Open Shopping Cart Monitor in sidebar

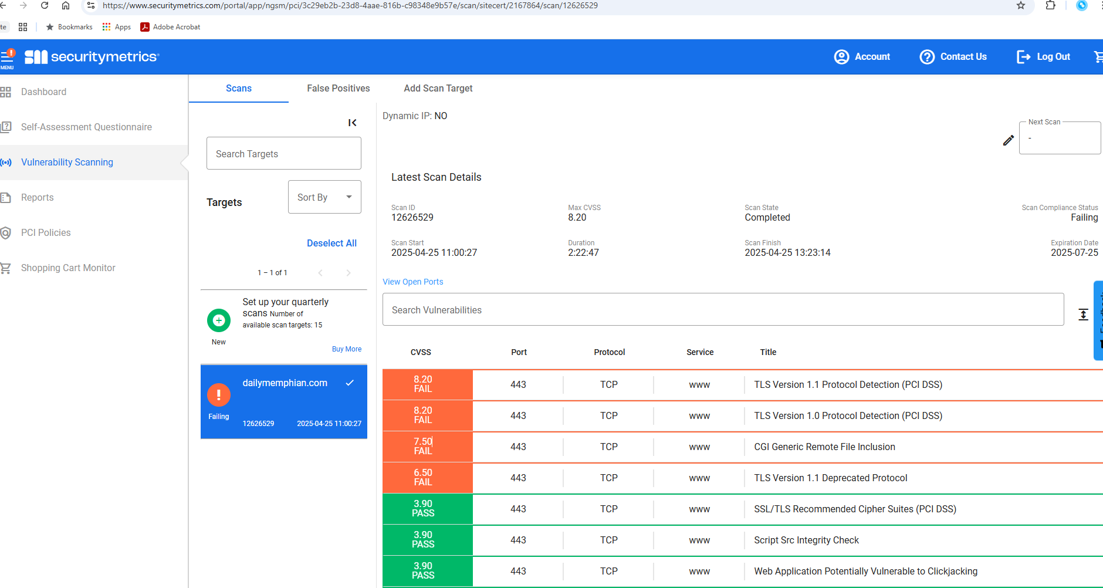pyautogui.click(x=68, y=268)
